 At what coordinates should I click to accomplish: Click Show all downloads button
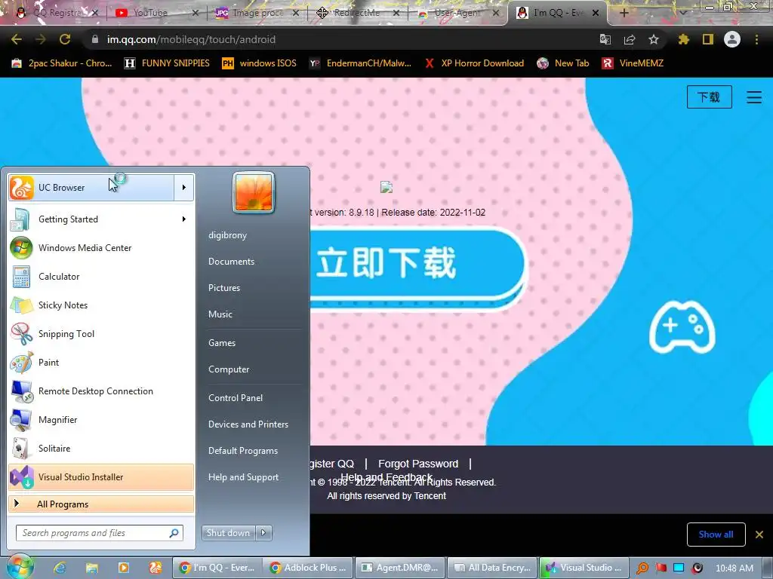pyautogui.click(x=716, y=535)
